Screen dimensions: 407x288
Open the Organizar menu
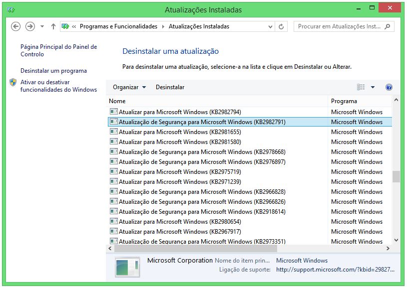[129, 87]
